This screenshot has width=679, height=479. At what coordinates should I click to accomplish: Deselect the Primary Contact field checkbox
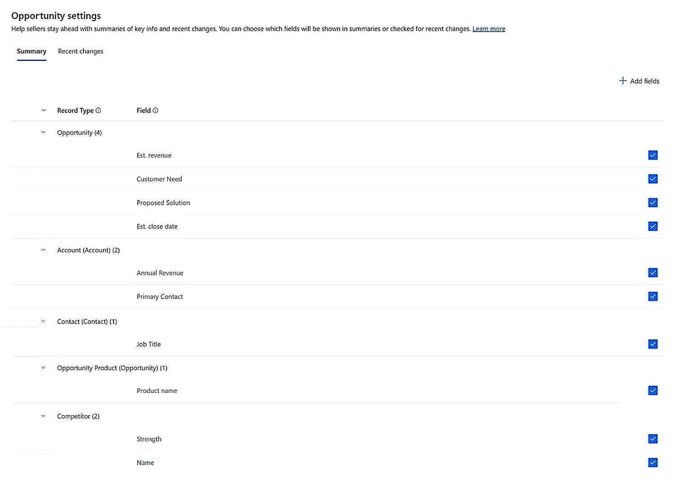pyautogui.click(x=652, y=297)
